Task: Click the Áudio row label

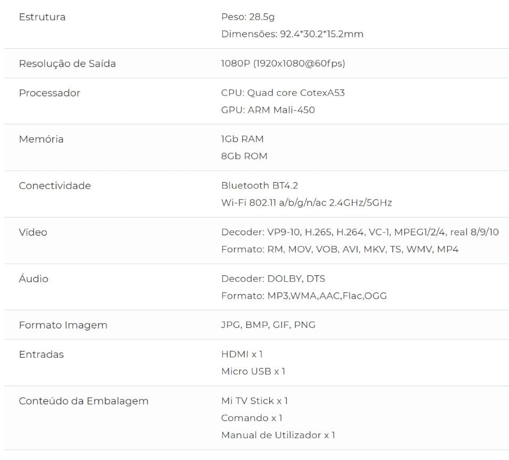Action: [x=34, y=278]
